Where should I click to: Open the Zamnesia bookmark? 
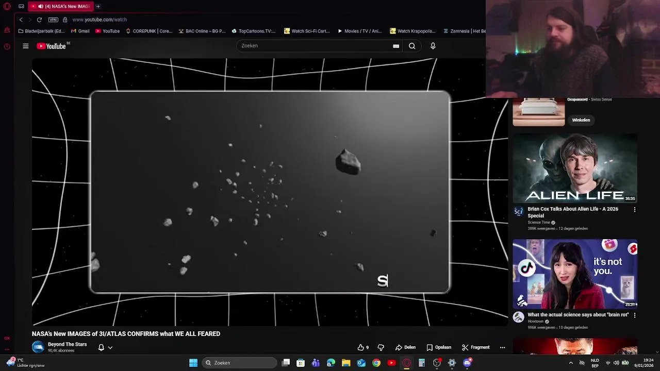(464, 31)
